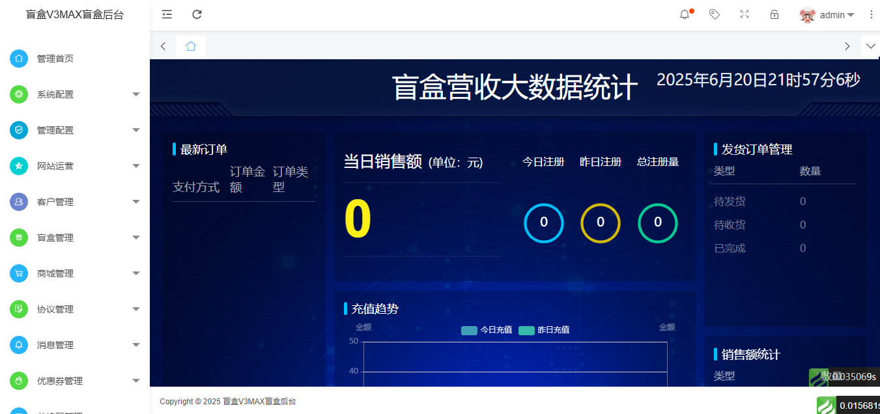This screenshot has height=414, width=880.
Task: Select the home tab icon
Action: click(x=191, y=46)
